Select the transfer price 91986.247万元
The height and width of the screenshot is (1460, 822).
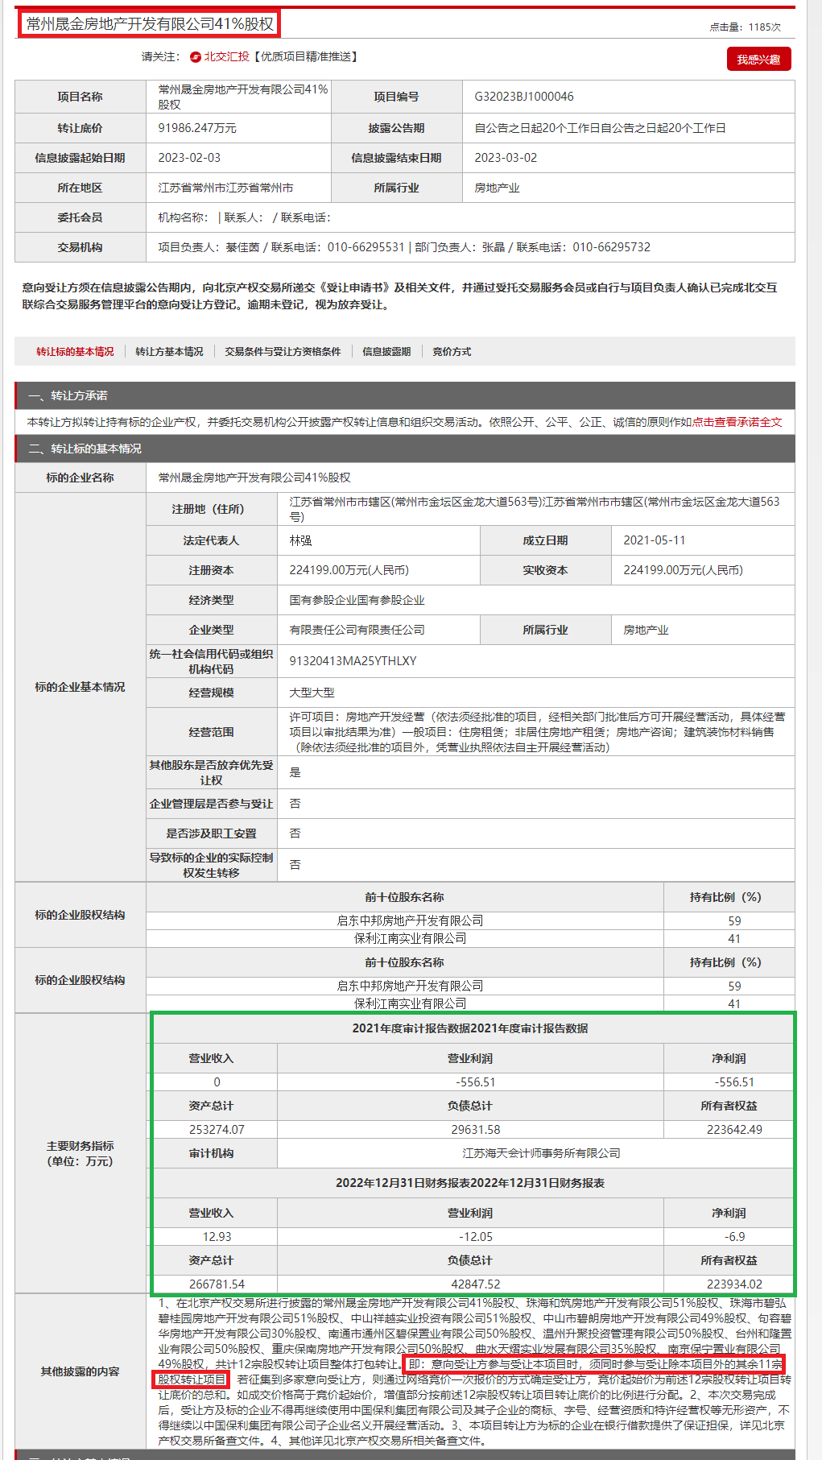(197, 128)
